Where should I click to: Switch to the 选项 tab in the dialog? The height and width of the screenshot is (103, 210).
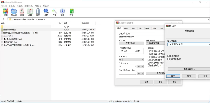coord(133,29)
